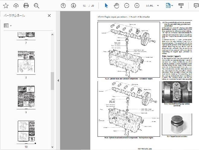This screenshot has height=150, width=199.
Task: Click the fuel injection engine cylinder head diagram
Action: (x=129, y=109)
